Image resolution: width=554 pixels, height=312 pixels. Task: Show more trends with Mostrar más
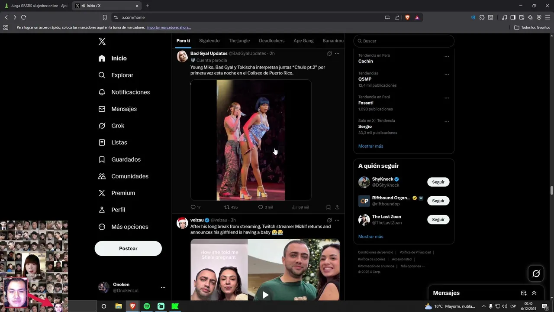coord(370,146)
